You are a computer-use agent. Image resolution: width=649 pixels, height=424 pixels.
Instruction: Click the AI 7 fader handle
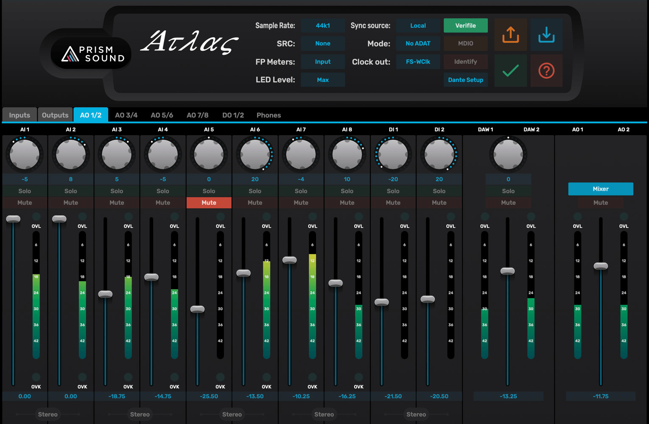[x=290, y=260]
